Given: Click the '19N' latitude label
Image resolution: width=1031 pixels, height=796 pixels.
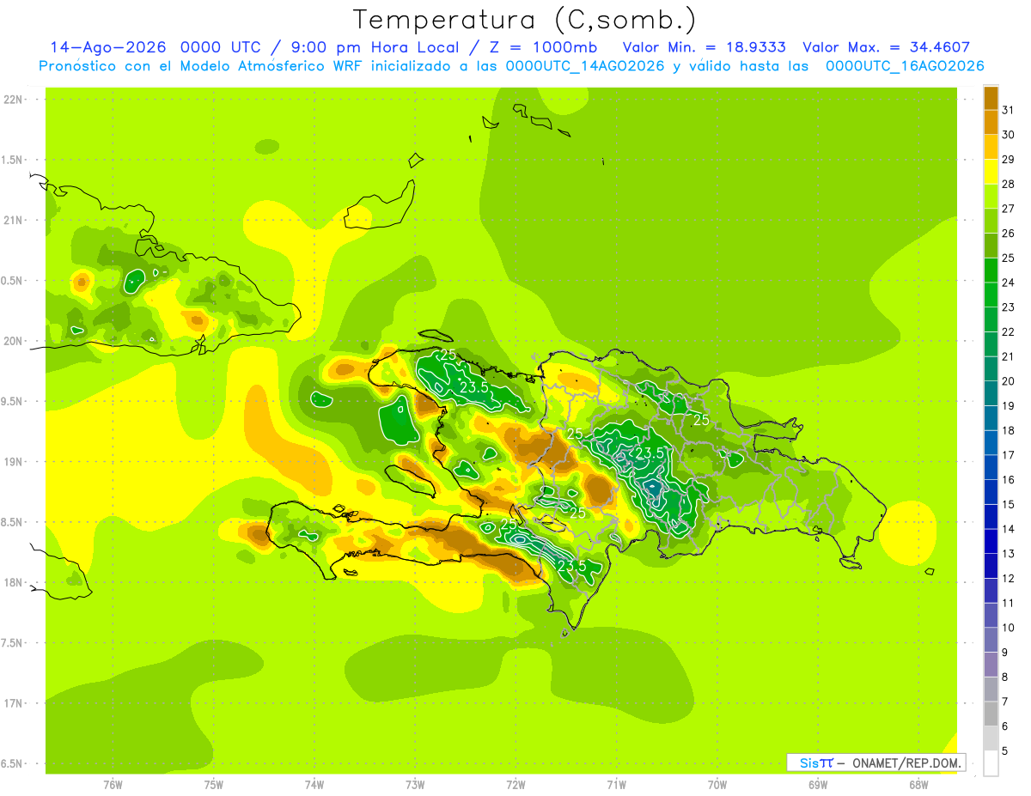Looking at the screenshot, I should tap(12, 462).
